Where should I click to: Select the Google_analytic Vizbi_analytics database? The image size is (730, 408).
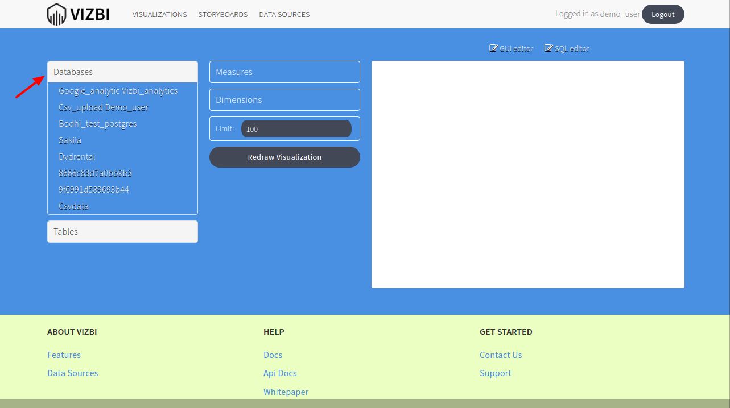click(118, 90)
